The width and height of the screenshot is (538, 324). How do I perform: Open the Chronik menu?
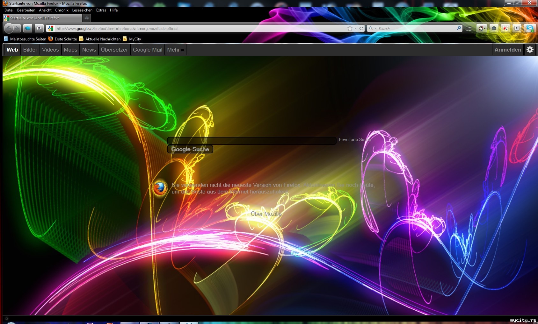pos(62,10)
